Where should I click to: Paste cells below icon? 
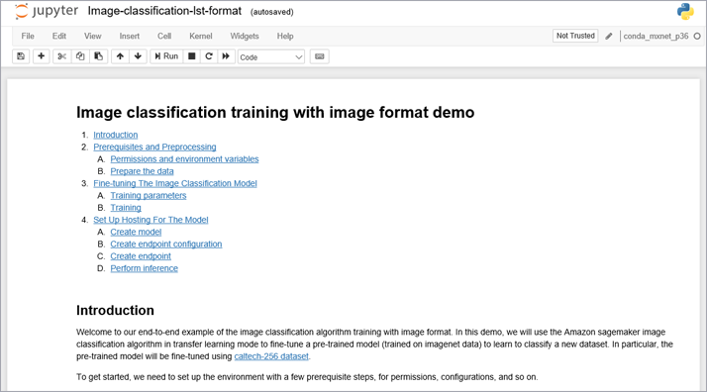click(x=98, y=56)
